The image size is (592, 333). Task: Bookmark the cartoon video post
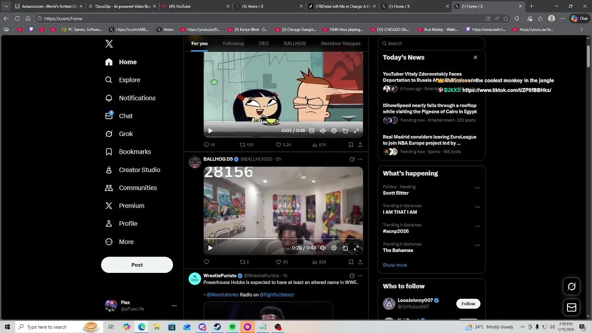[351, 145]
